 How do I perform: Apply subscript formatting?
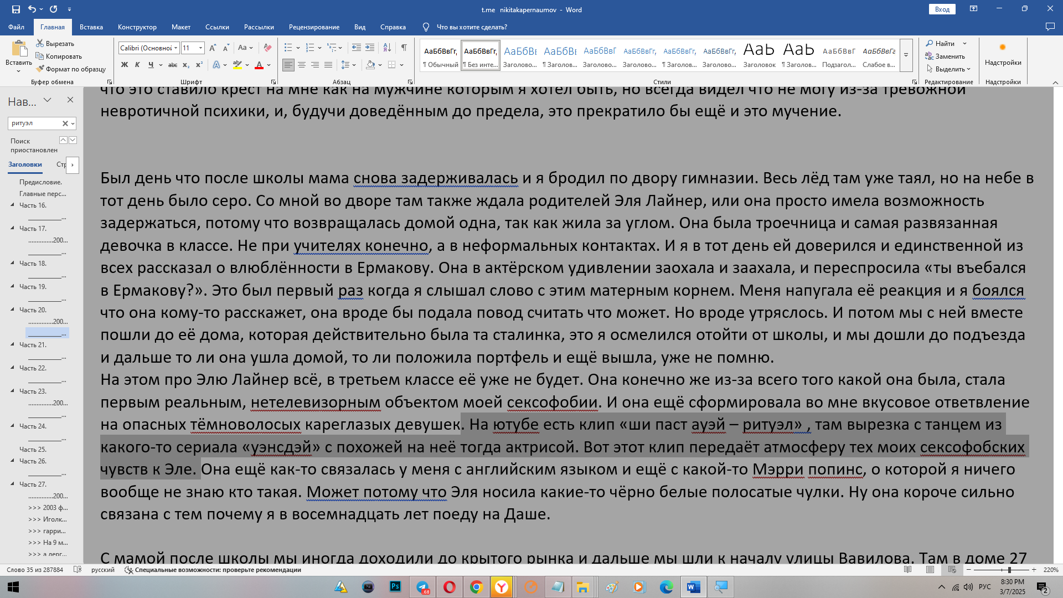[x=186, y=65]
